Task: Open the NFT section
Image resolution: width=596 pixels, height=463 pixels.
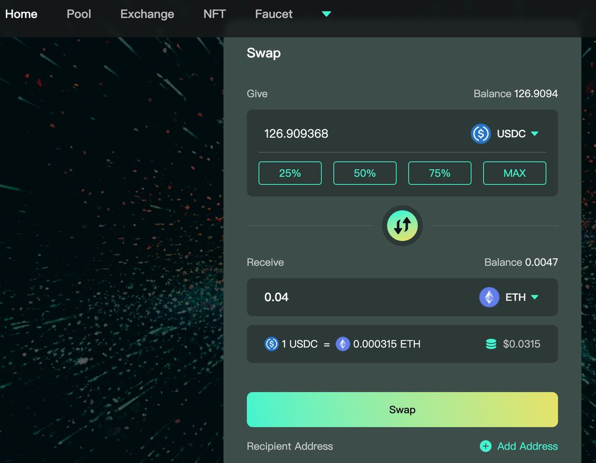Action: click(x=214, y=14)
